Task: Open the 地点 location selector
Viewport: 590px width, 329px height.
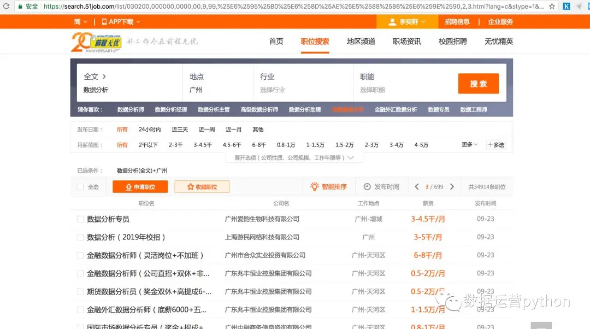Action: click(x=218, y=83)
